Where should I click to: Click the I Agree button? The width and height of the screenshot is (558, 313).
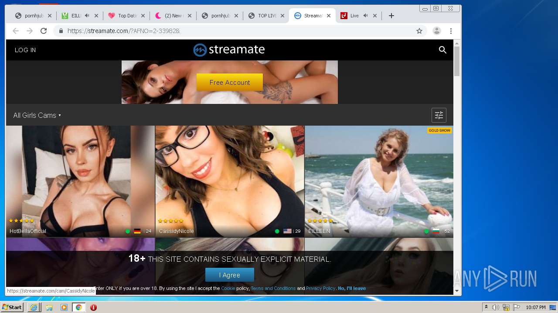pos(230,275)
